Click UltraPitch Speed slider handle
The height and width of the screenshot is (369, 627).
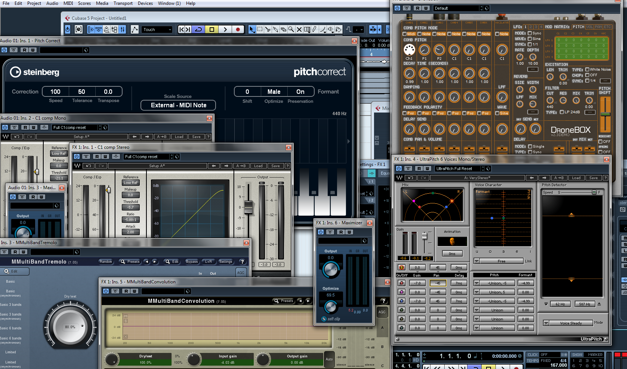(594, 192)
